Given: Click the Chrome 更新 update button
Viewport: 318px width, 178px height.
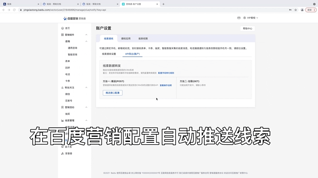Looking at the screenshot, I should click(311, 10).
